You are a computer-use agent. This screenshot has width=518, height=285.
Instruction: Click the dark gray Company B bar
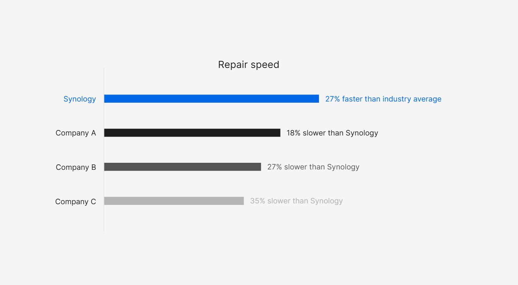[182, 167]
